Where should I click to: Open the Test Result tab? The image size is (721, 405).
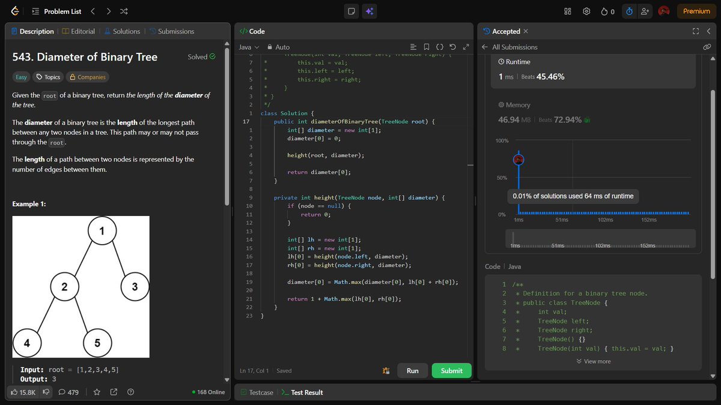click(302, 392)
